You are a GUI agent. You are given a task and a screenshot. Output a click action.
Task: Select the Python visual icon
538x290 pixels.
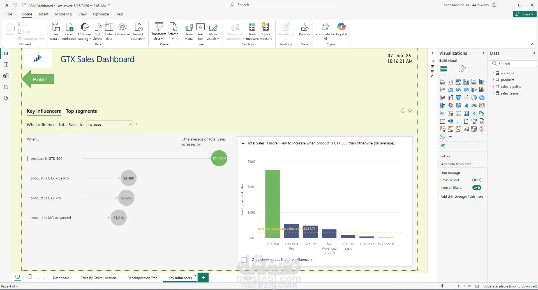tap(482, 113)
